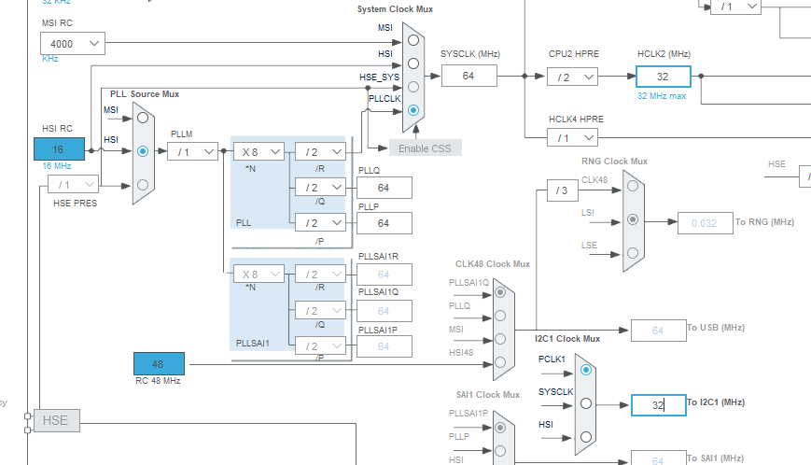
Task: Click the SYSCLK (MHz) value field
Action: click(469, 76)
